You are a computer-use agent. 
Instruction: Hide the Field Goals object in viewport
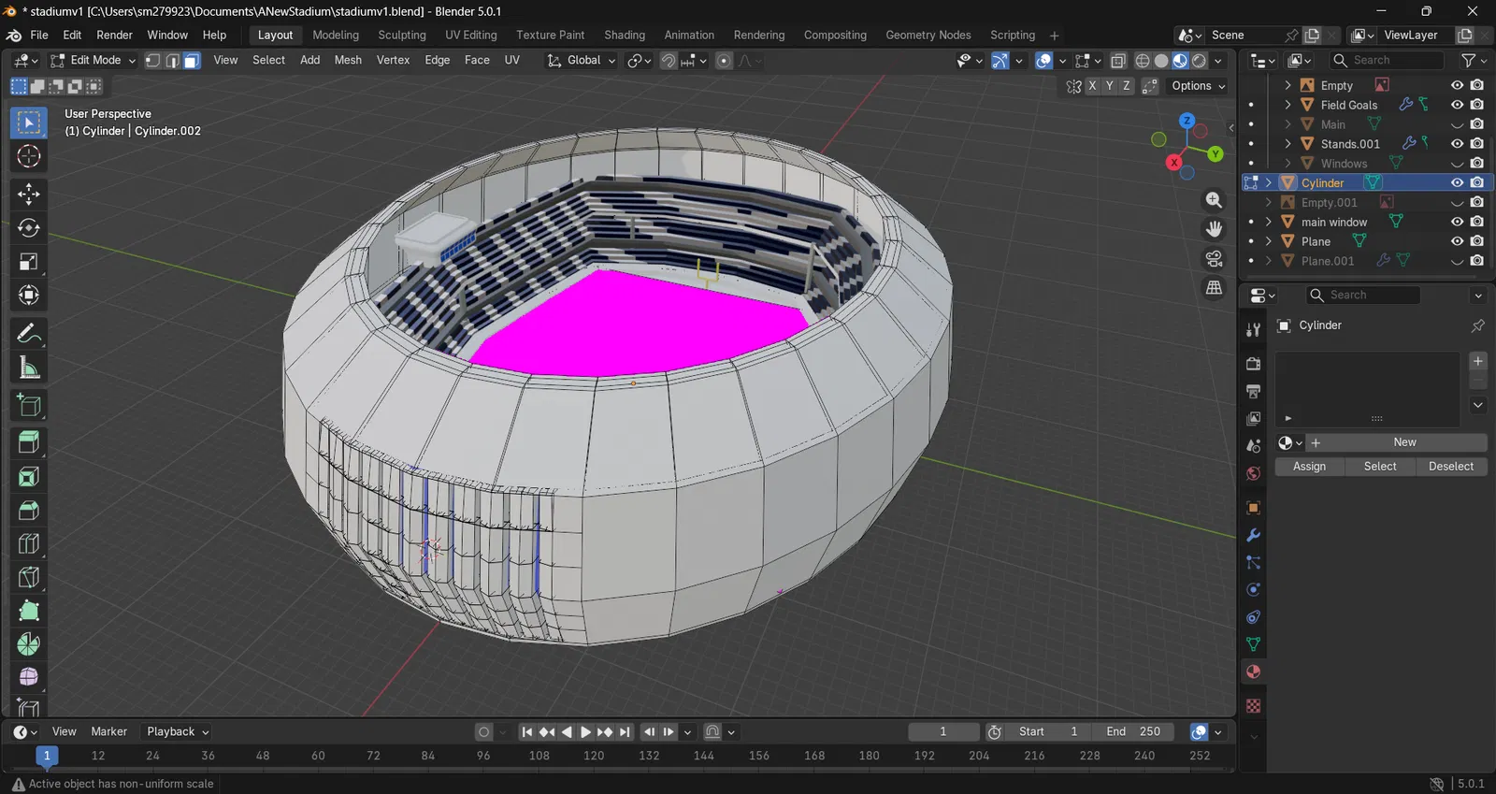pos(1457,105)
